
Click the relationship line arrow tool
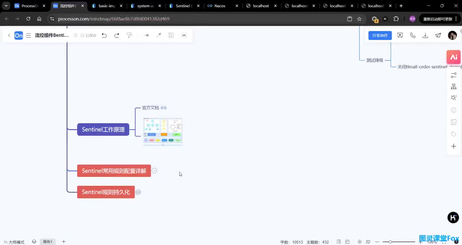tap(158, 35)
